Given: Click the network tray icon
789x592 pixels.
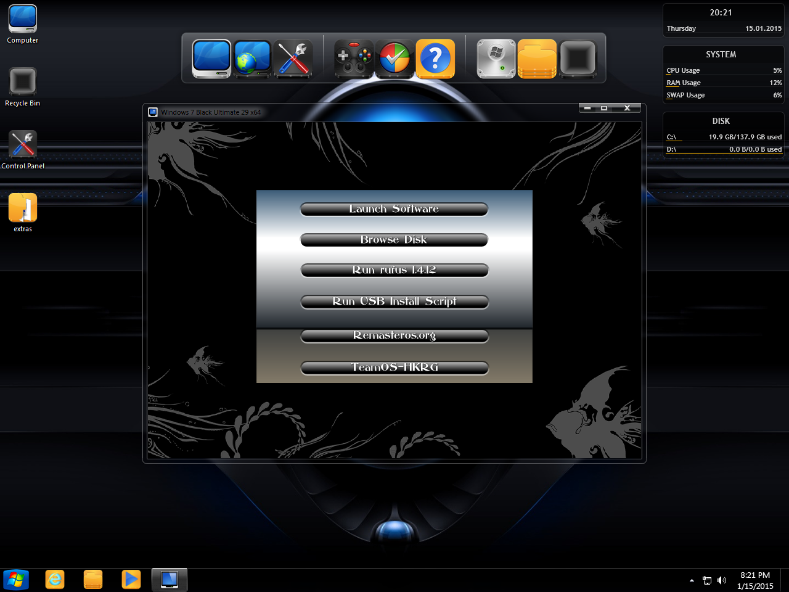Looking at the screenshot, I should (x=707, y=580).
